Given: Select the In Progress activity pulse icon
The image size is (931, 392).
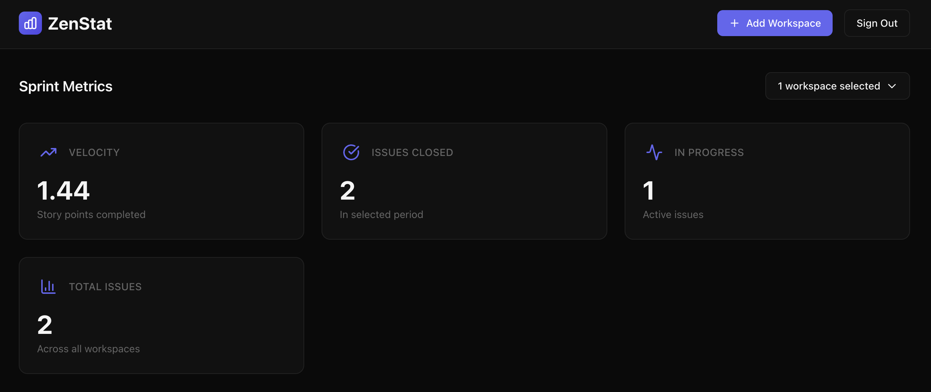Looking at the screenshot, I should (654, 152).
